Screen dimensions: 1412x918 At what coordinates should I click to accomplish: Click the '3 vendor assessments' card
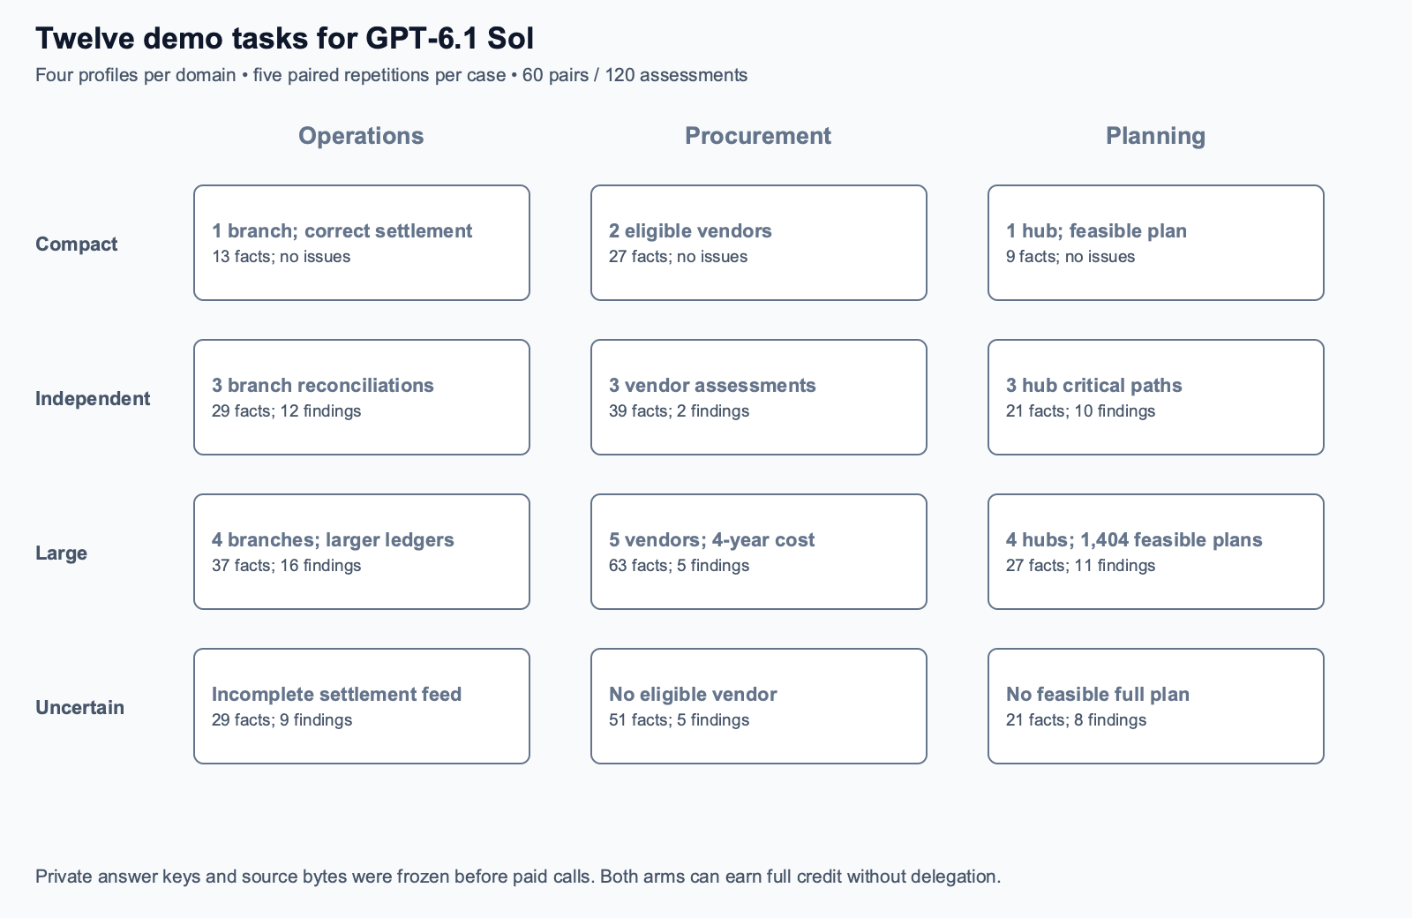coord(759,397)
